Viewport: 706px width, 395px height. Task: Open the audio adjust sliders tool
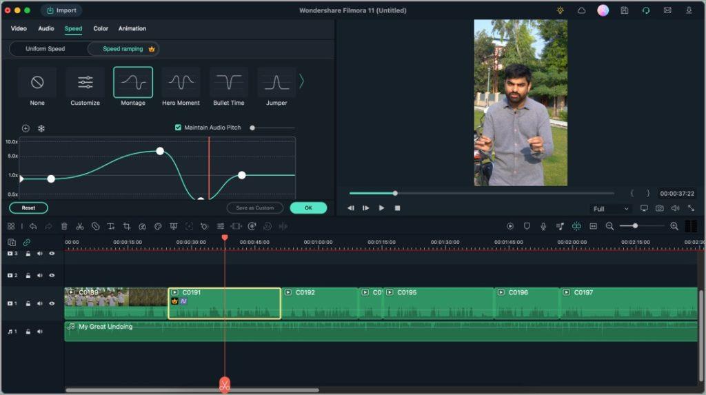[220, 226]
